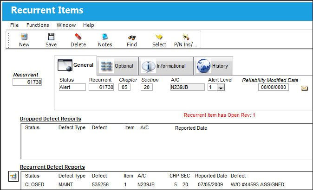This screenshot has width=313, height=190.
Task: Click the Status field showing Alert
Action: tap(72, 87)
